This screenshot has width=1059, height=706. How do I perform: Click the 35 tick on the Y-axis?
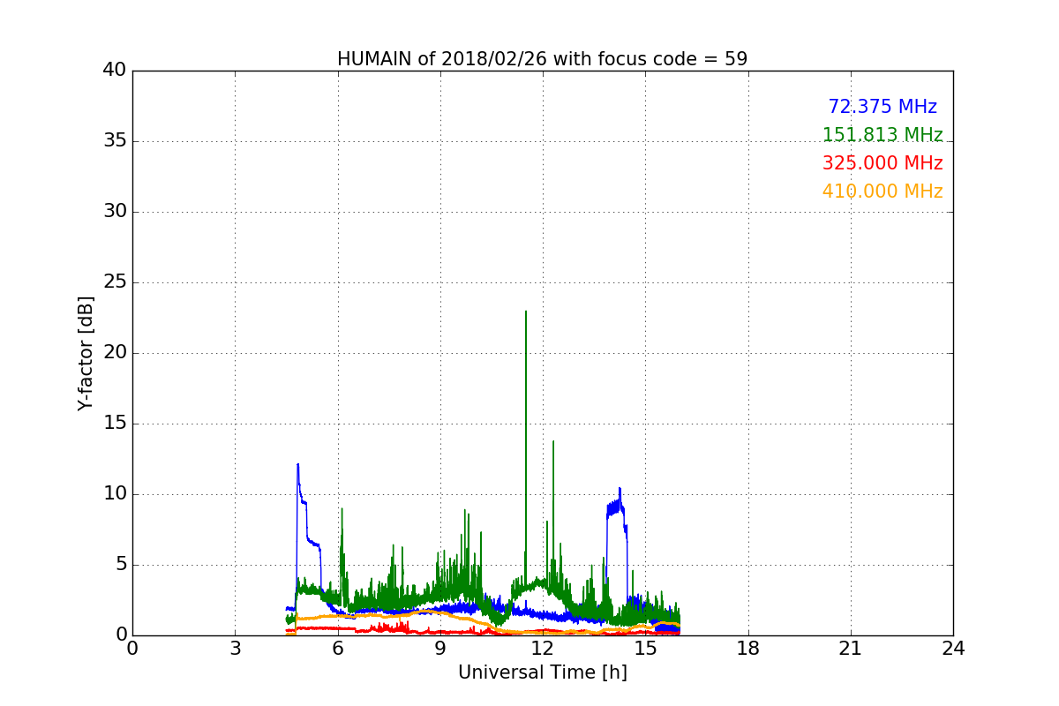tap(115, 141)
